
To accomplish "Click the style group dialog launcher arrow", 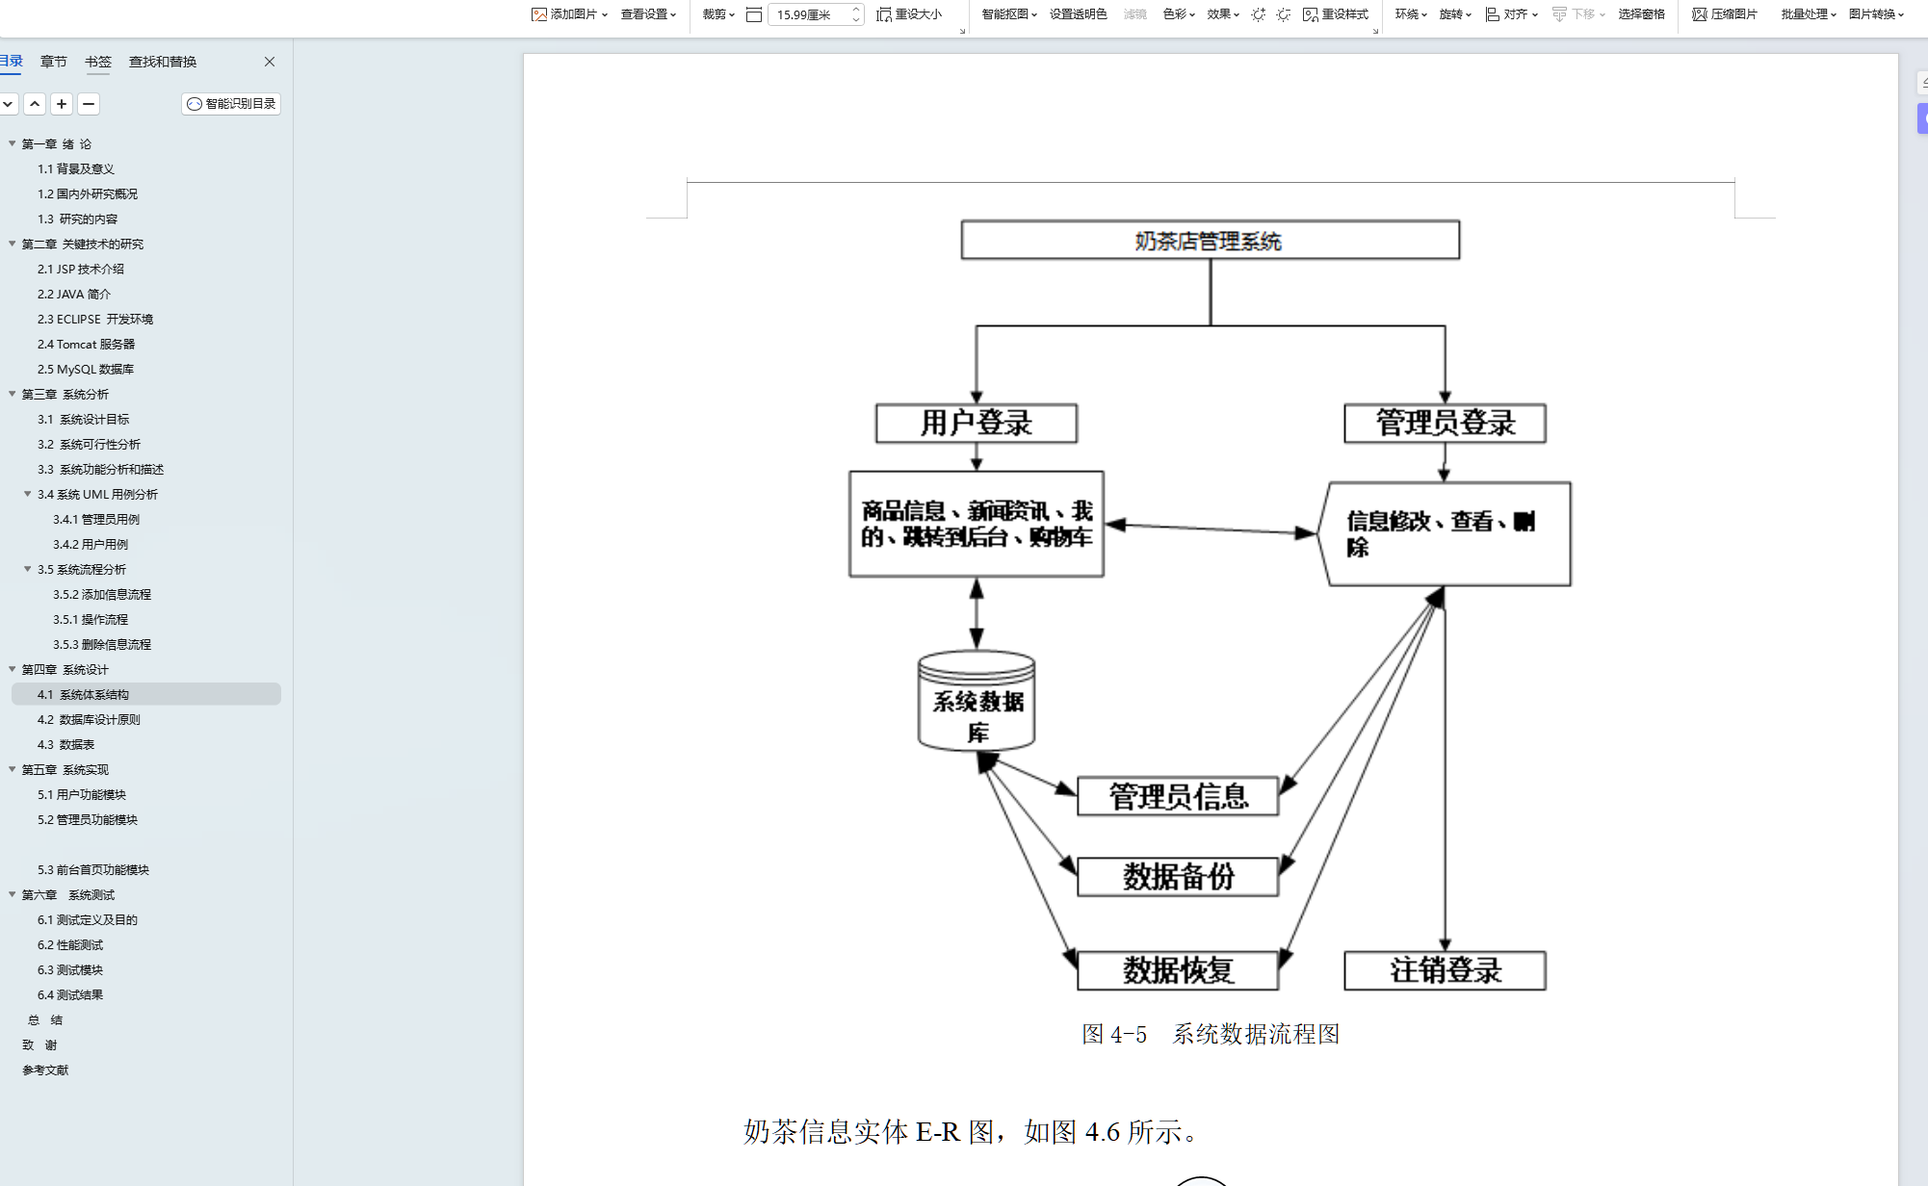I will tap(1375, 31).
